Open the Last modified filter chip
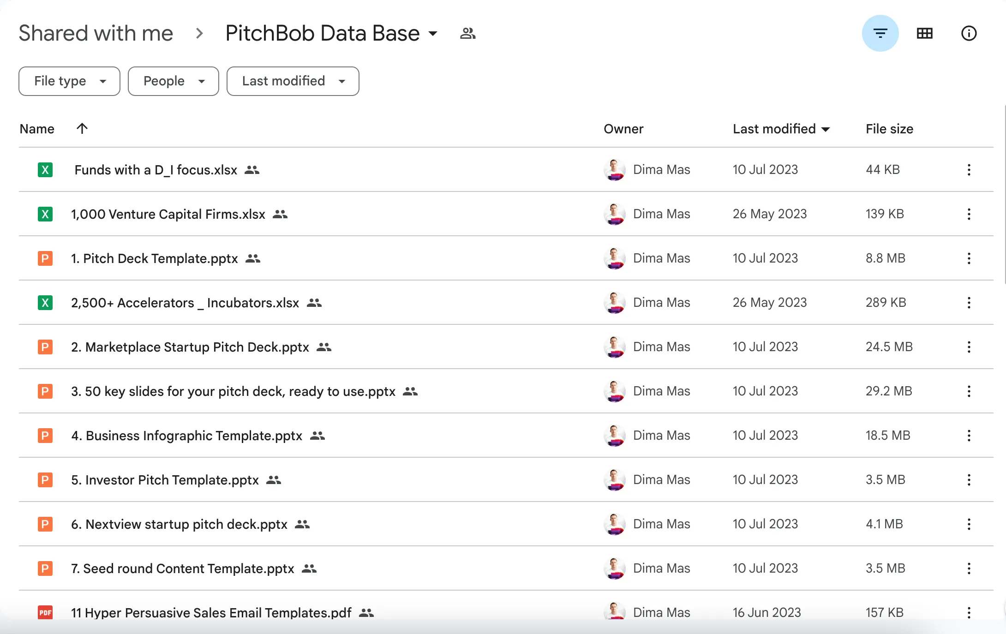The height and width of the screenshot is (634, 1006). (293, 81)
